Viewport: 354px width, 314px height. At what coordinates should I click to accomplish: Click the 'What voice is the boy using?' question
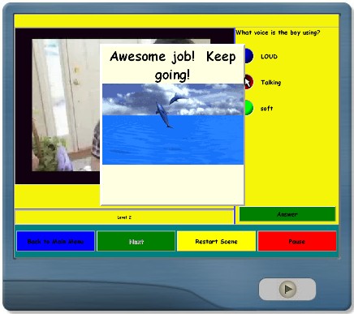[278, 32]
